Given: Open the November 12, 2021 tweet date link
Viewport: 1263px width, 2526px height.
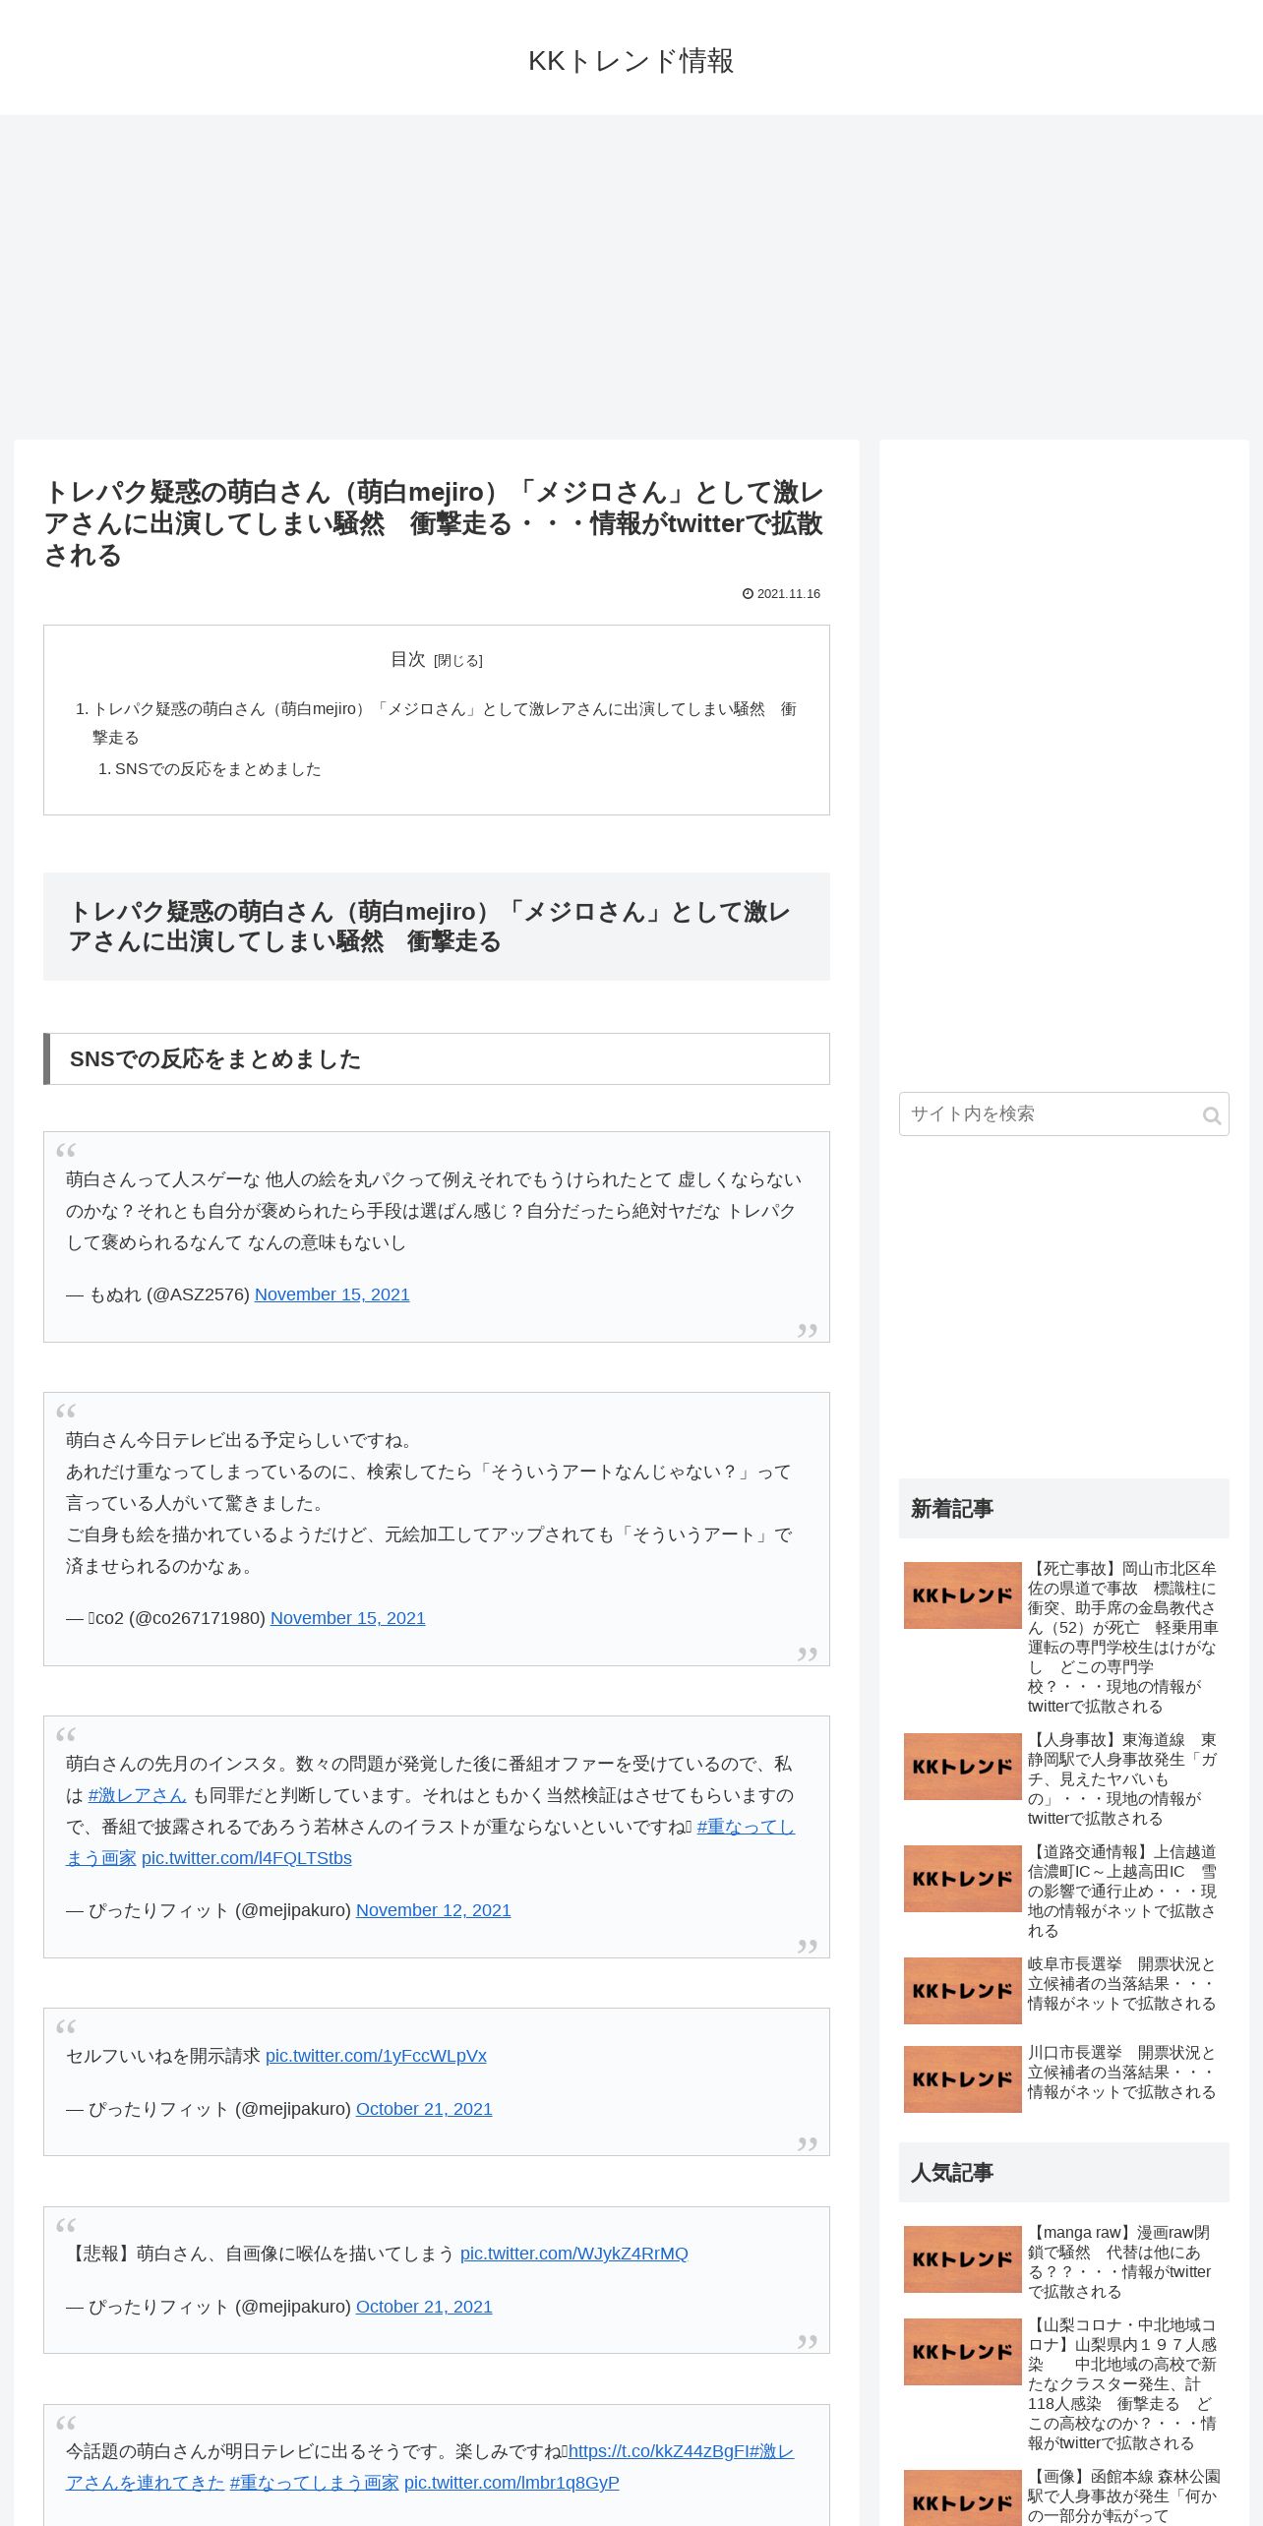Looking at the screenshot, I should (x=433, y=1910).
